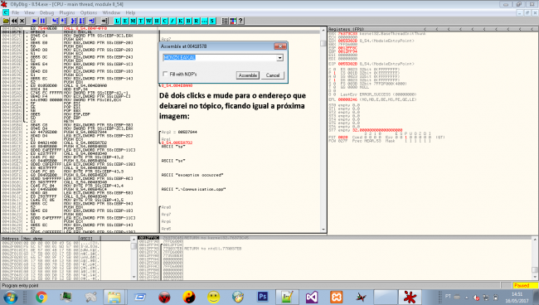Click the Go to address arrow icon

(x=104, y=21)
